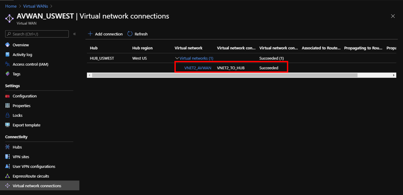The width and height of the screenshot is (403, 195).
Task: Select the West US cell
Action: (139, 58)
